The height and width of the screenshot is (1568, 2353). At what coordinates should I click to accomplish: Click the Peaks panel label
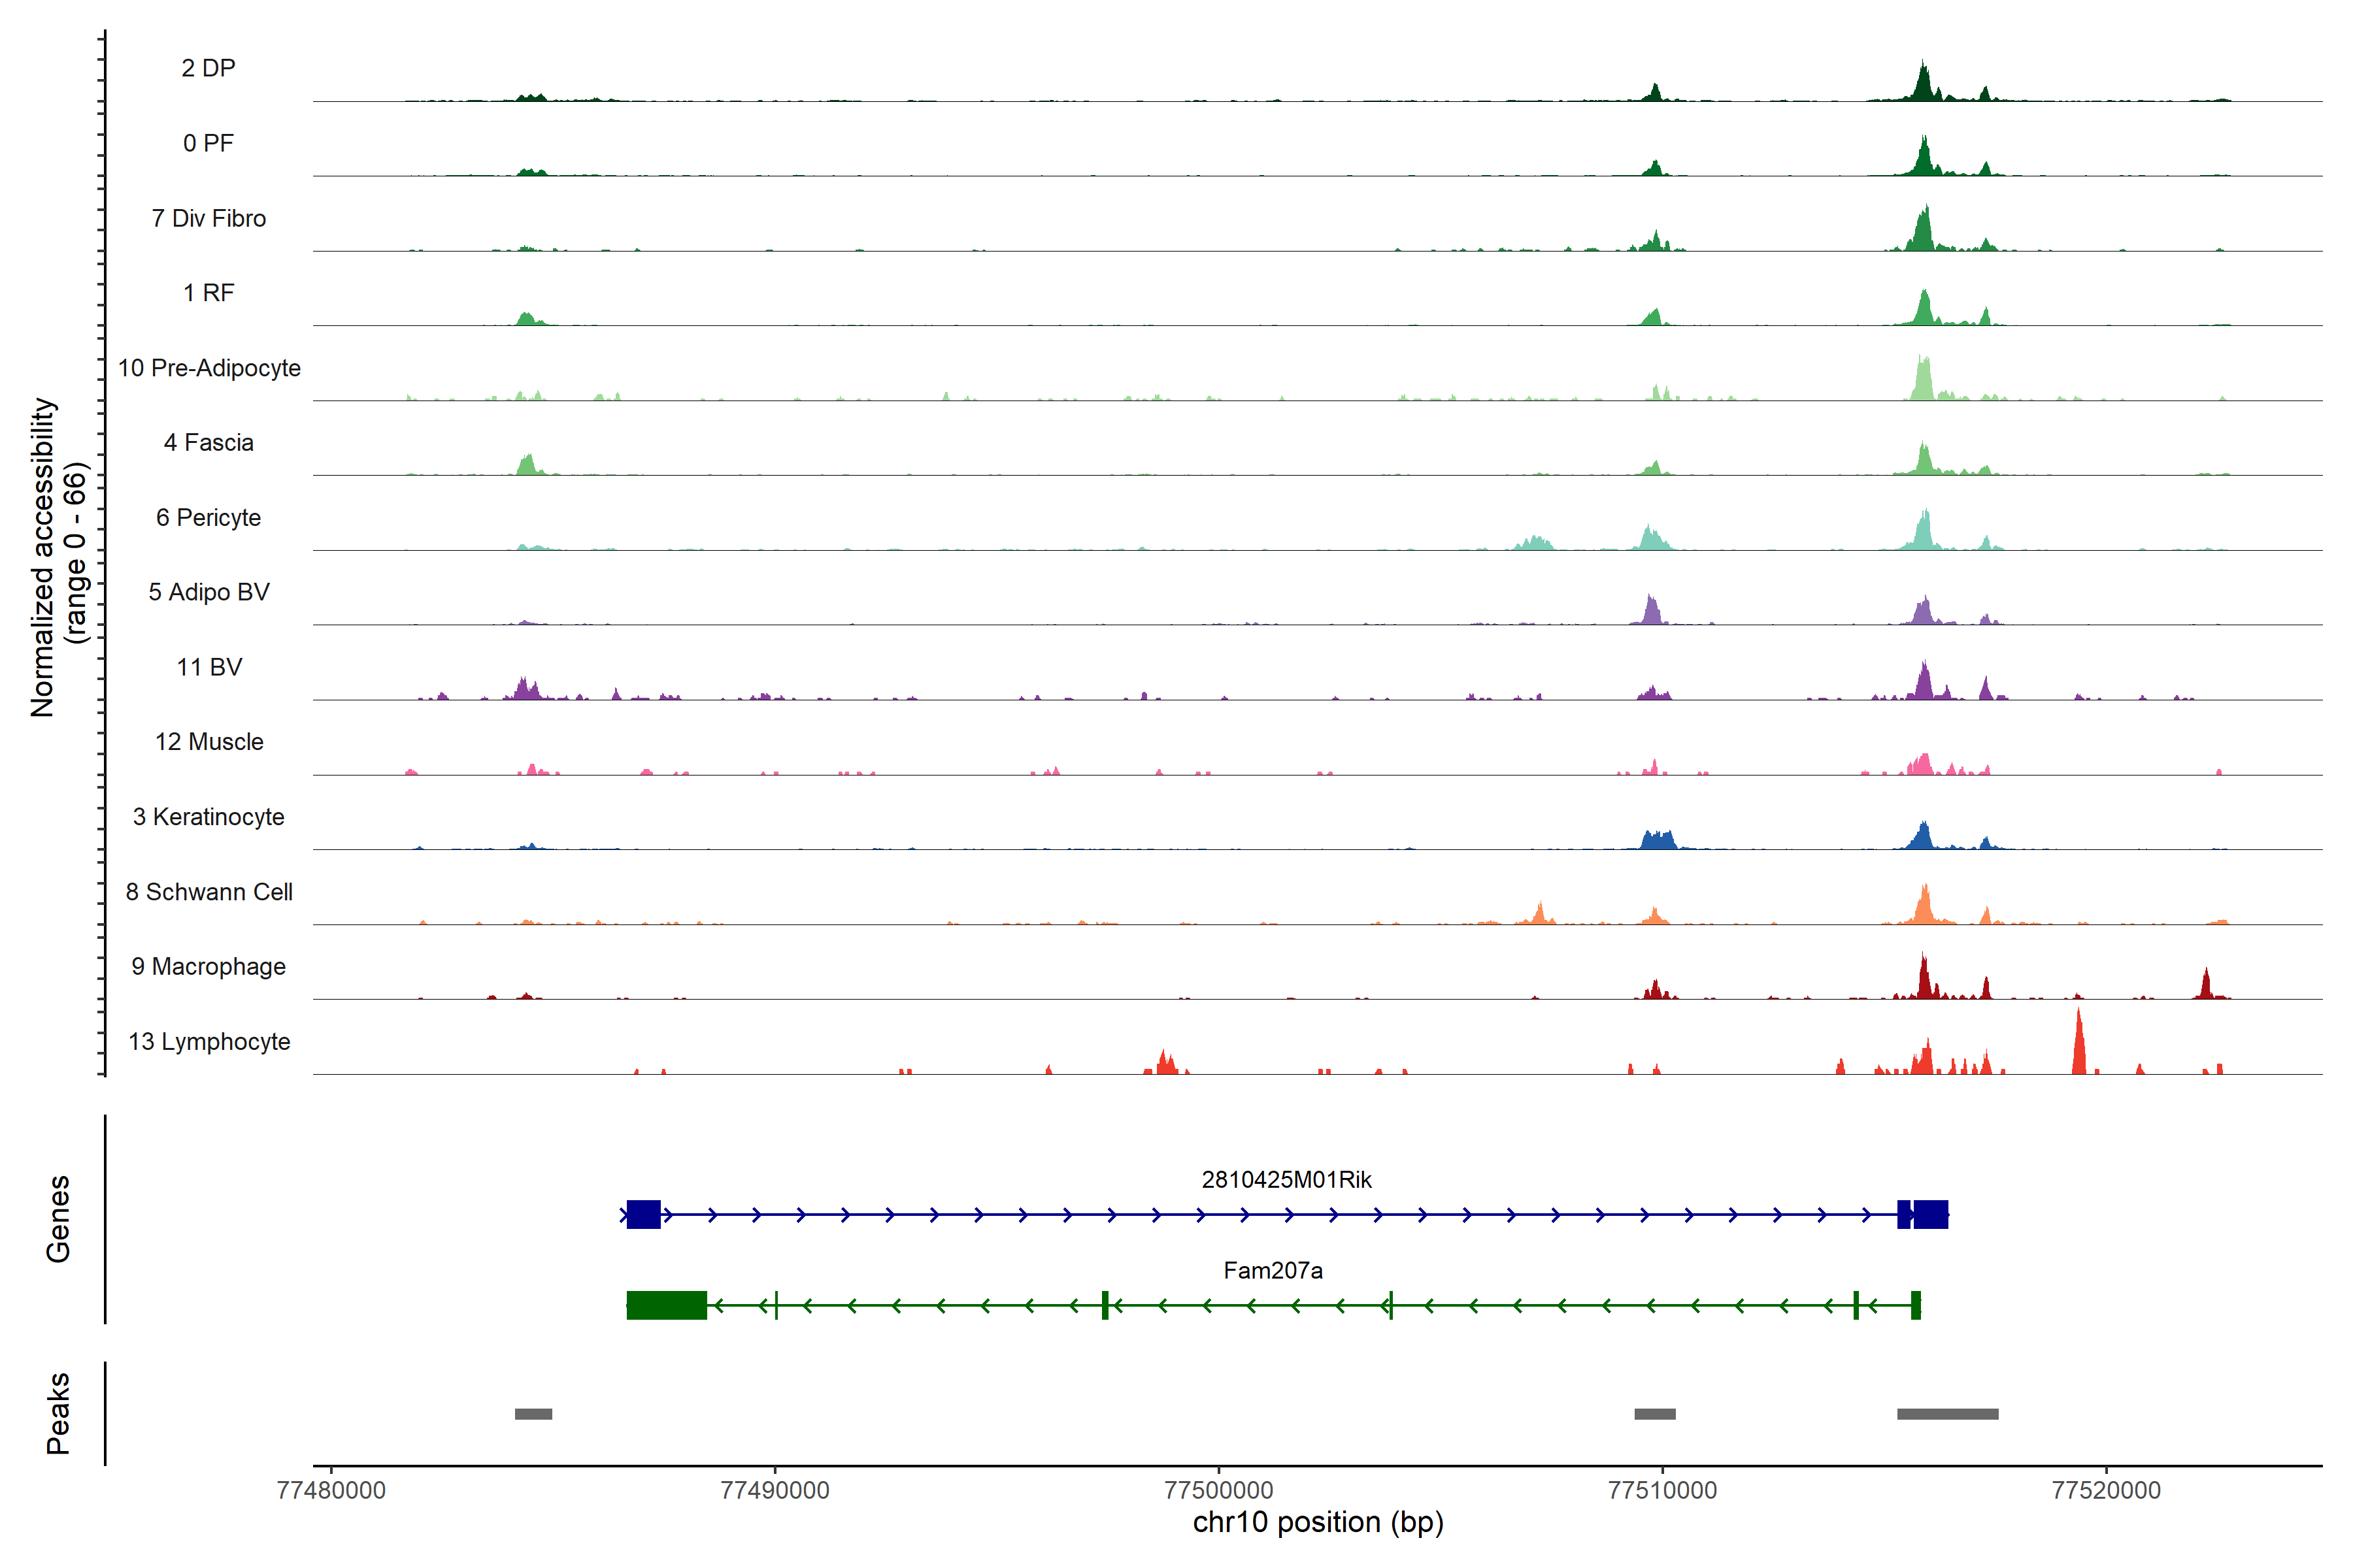point(58,1412)
